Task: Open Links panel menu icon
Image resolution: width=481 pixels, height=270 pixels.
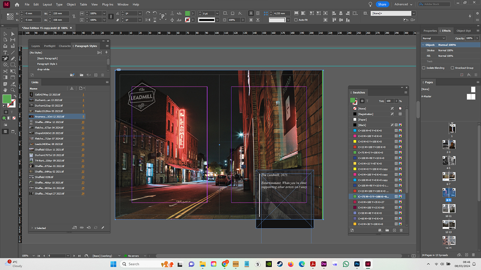Action: point(107,82)
